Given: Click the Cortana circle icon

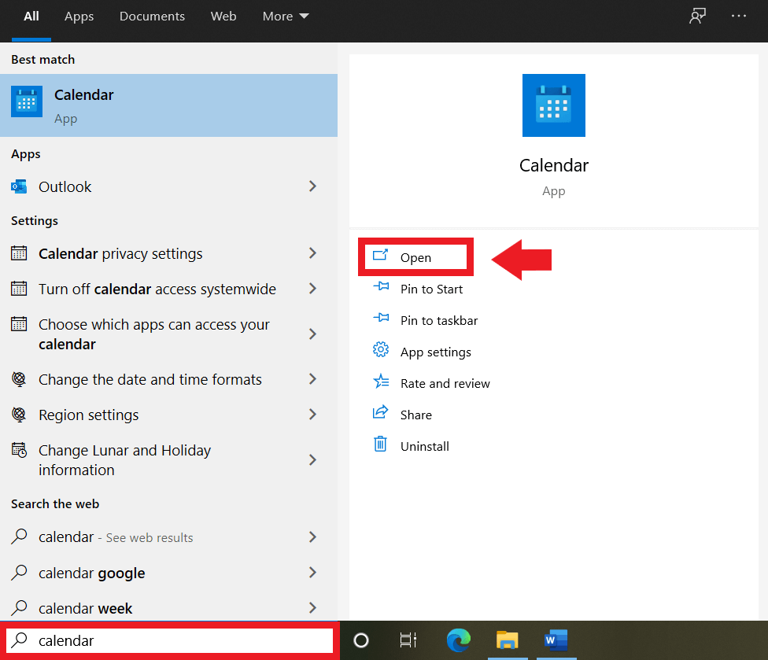Looking at the screenshot, I should click(x=361, y=640).
